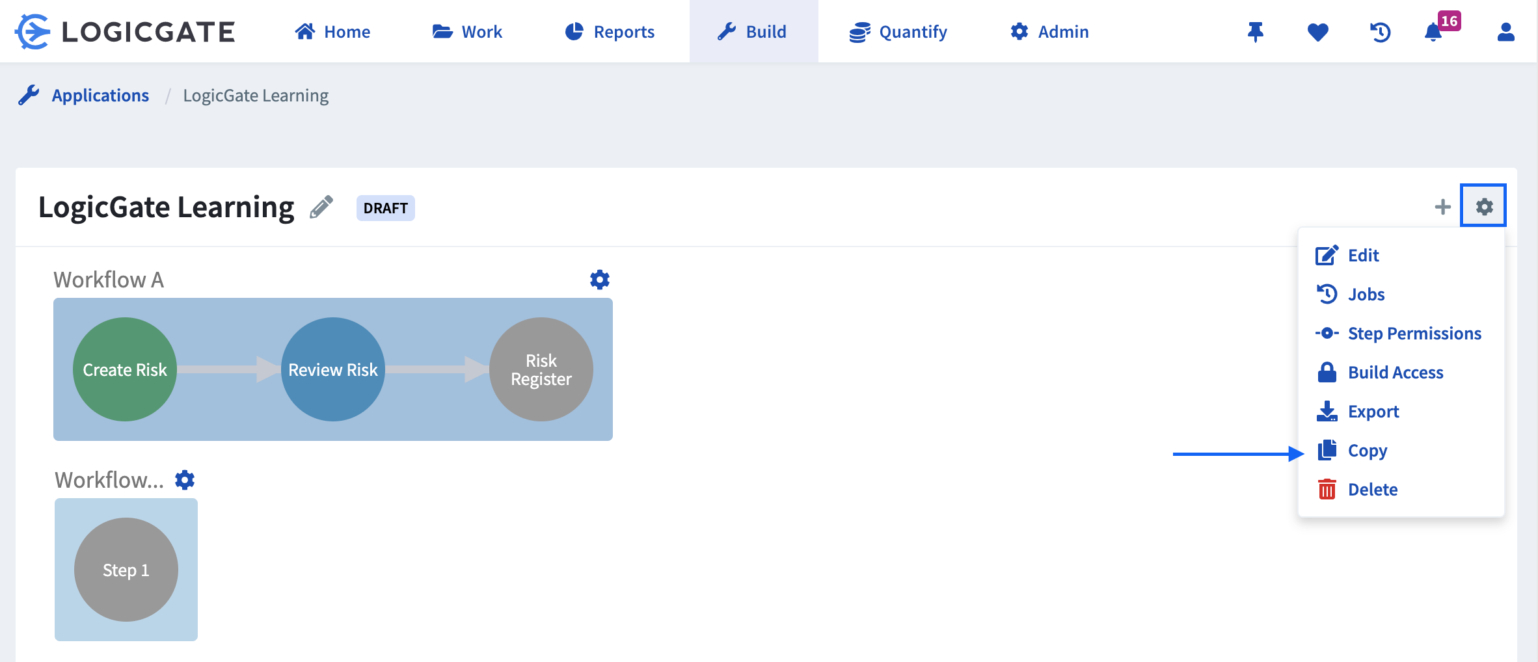The height and width of the screenshot is (662, 1538).
Task: Select Step Permissions menu option
Action: (x=1414, y=334)
